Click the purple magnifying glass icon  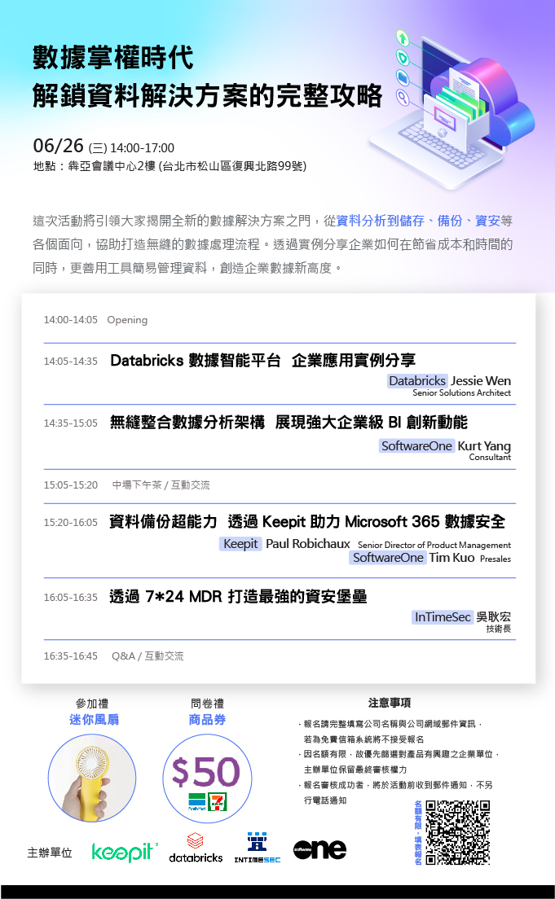click(402, 98)
